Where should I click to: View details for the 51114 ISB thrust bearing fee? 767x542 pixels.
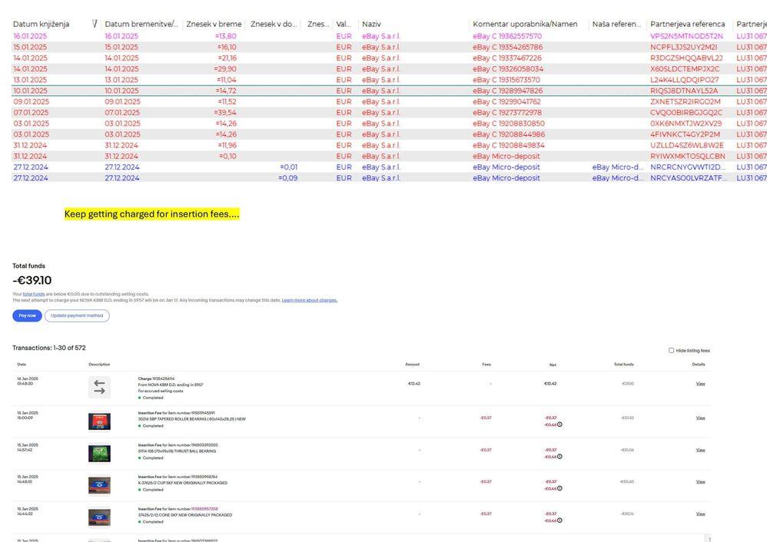[x=700, y=450]
